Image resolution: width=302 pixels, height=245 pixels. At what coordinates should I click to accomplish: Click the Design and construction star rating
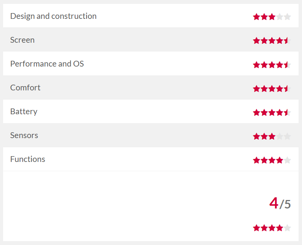click(x=272, y=17)
